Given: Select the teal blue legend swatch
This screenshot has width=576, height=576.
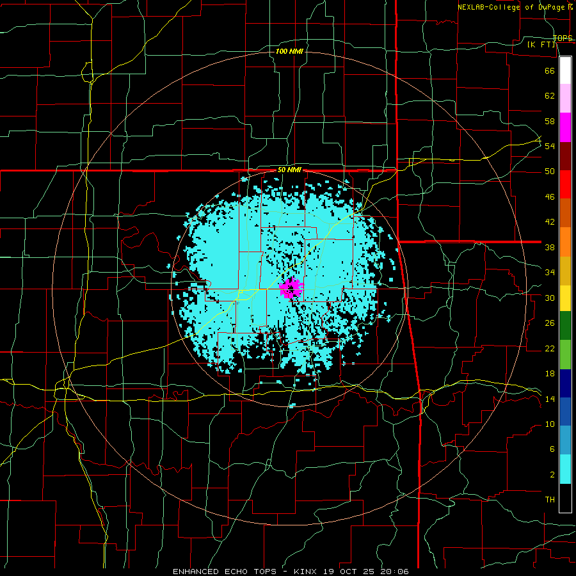Looking at the screenshot, I should click(x=565, y=440).
